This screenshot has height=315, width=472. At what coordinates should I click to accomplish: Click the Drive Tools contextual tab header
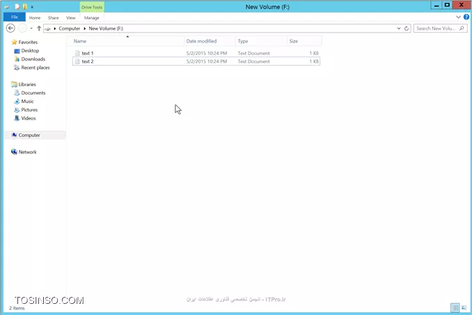pyautogui.click(x=92, y=7)
